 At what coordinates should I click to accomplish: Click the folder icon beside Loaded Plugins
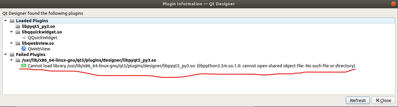[12, 21]
